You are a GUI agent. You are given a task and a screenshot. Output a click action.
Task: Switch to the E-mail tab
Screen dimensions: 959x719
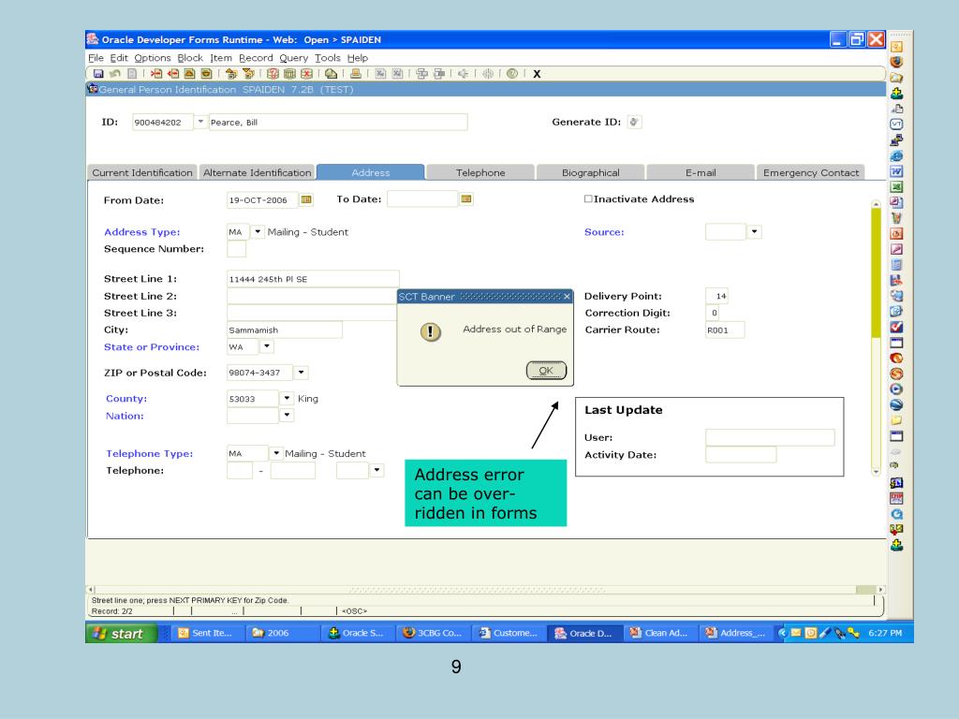[701, 172]
